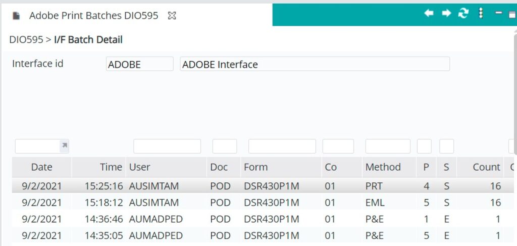The width and height of the screenshot is (517, 246).
Task: Refresh the Adobe Print Batches view
Action: click(x=463, y=13)
